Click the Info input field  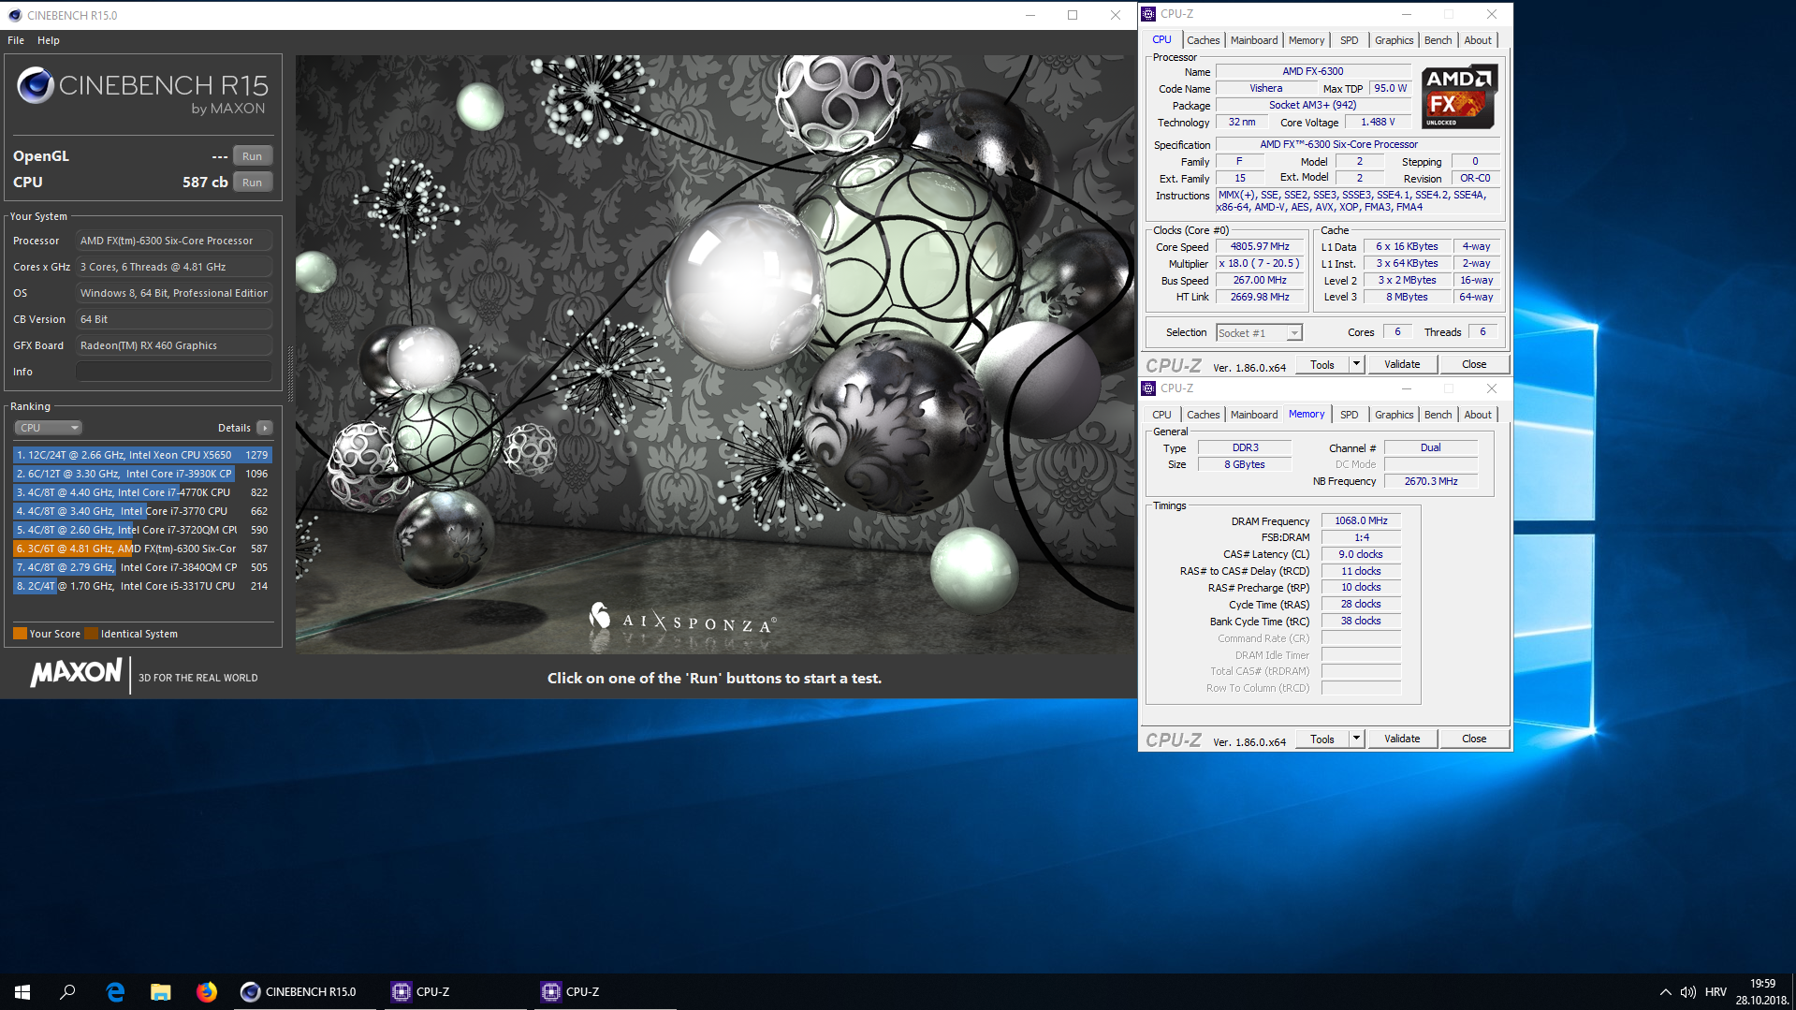tap(174, 372)
